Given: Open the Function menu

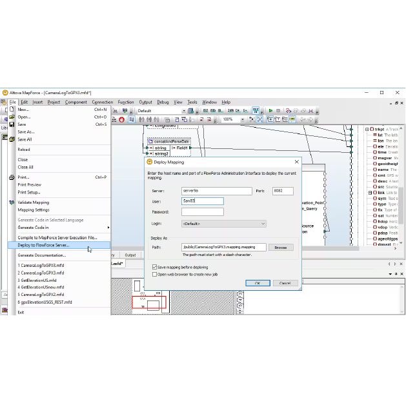Looking at the screenshot, I should 126,102.
